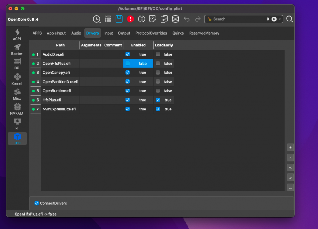Click the minus button to remove driver
Screen dimensions: 318x229
click(291, 158)
